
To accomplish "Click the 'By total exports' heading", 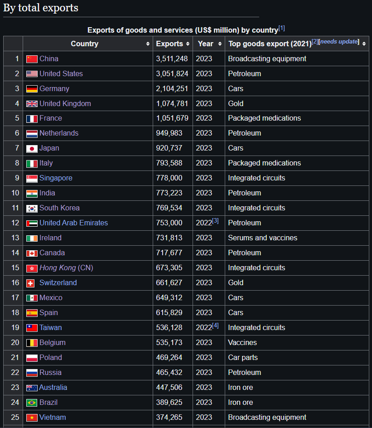I will (41, 8).
